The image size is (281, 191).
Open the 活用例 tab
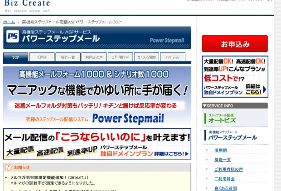[42, 57]
